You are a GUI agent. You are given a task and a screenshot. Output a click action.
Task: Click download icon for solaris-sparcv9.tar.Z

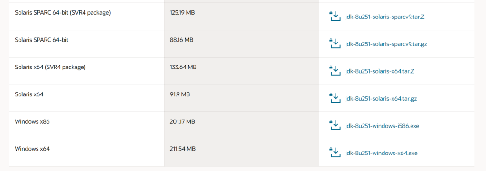(x=335, y=16)
